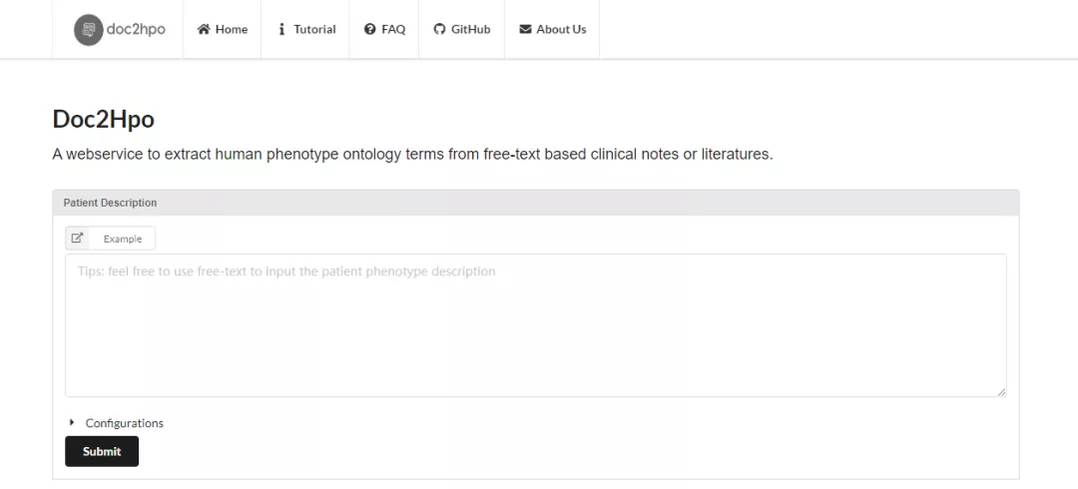The image size is (1078, 489).
Task: Click the question mark icon beside FAQ
Action: [370, 30]
